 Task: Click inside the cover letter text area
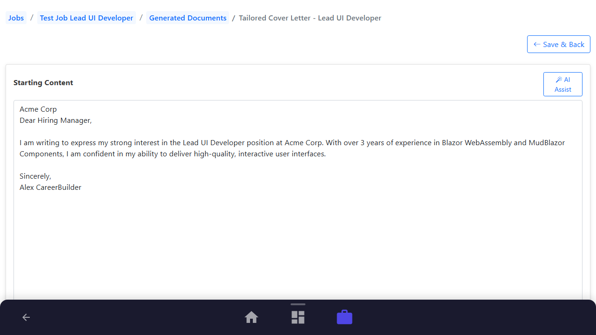[x=298, y=200]
